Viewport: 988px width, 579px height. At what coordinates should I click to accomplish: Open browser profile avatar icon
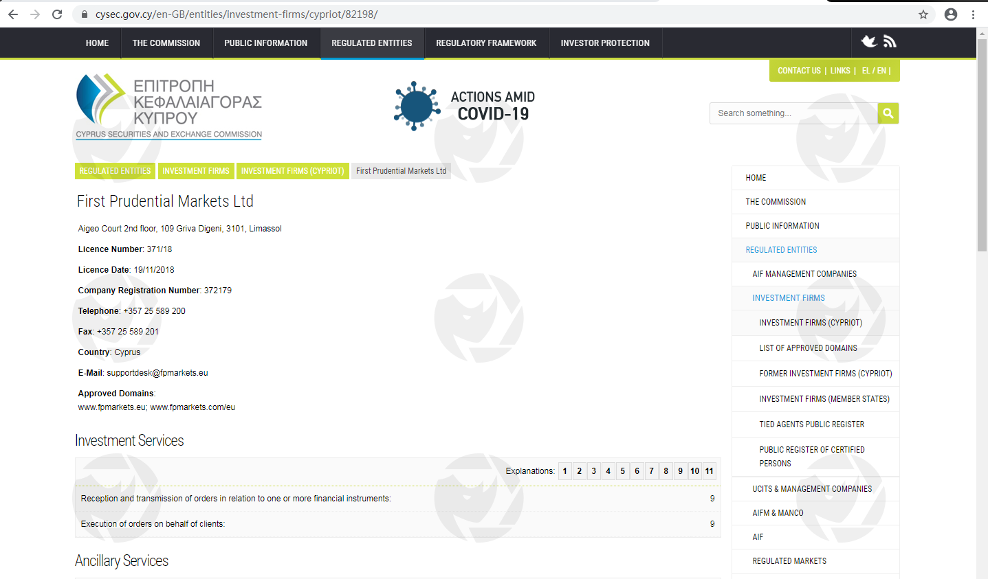pyautogui.click(x=950, y=14)
